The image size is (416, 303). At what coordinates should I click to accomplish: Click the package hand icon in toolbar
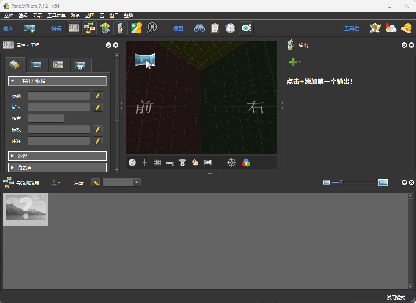pyautogui.click(x=406, y=28)
